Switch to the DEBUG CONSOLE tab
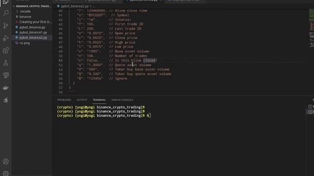Image resolution: width=314 pixels, height=176 pixels. tap(122, 100)
